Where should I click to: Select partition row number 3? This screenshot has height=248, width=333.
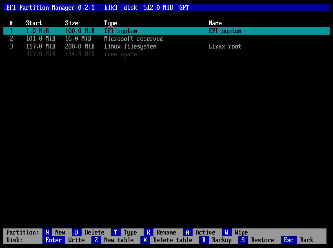11,46
